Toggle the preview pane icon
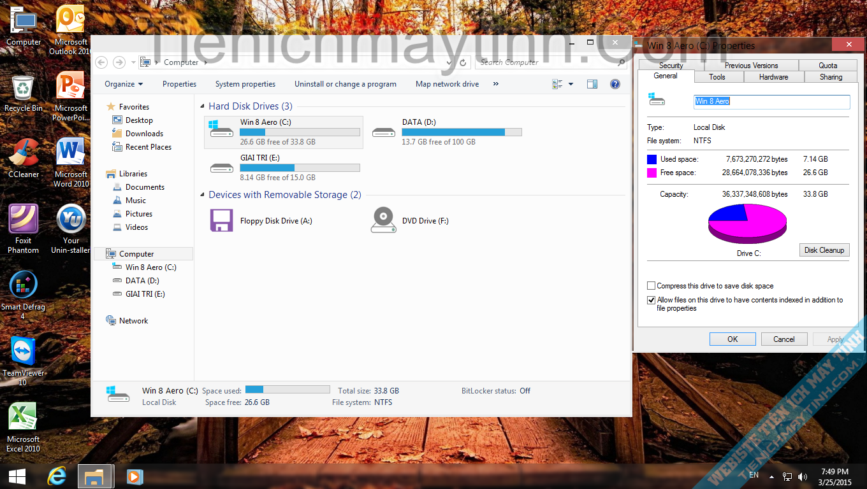This screenshot has height=489, width=867. [x=592, y=84]
